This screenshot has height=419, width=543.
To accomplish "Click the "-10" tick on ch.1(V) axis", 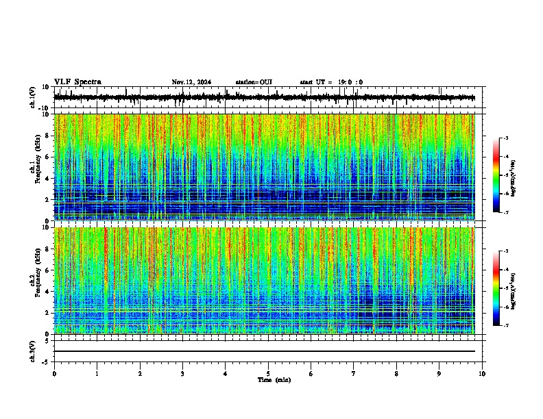I will 44,108.
